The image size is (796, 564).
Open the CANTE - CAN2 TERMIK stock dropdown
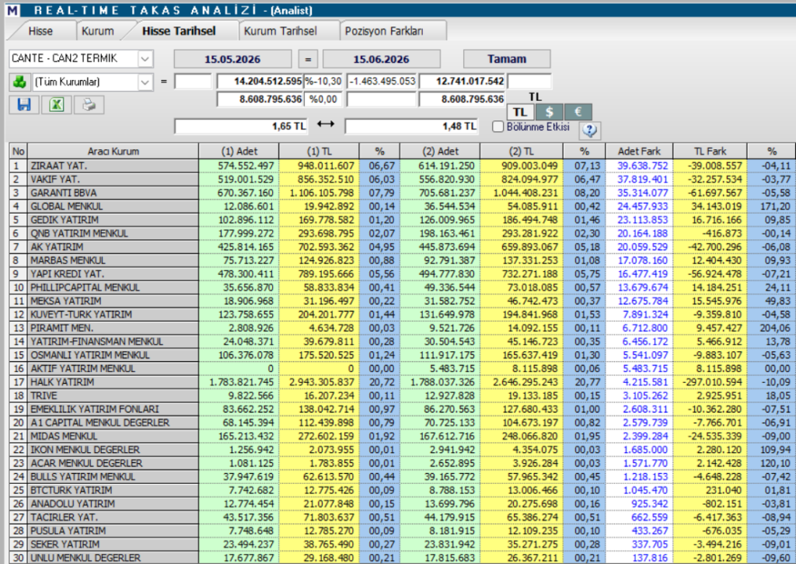145,59
